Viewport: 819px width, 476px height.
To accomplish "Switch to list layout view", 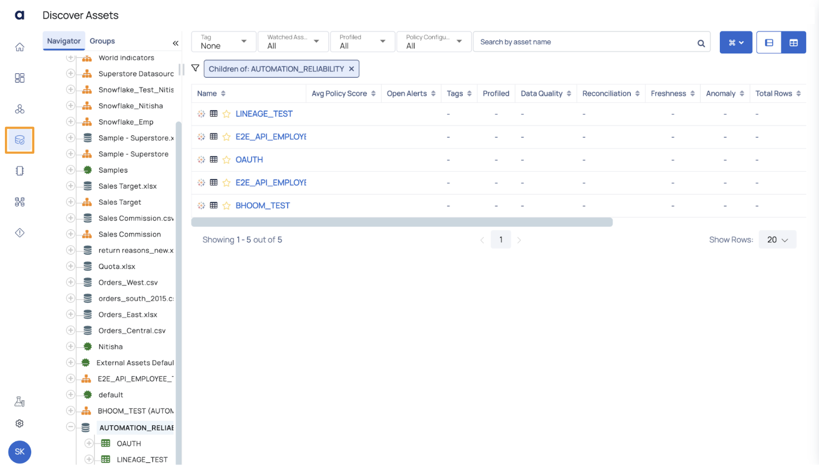I will (769, 43).
